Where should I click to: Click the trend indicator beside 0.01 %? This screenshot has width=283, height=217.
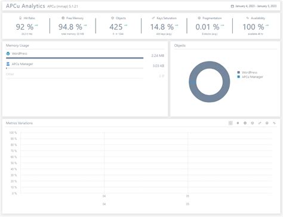(x=222, y=25)
